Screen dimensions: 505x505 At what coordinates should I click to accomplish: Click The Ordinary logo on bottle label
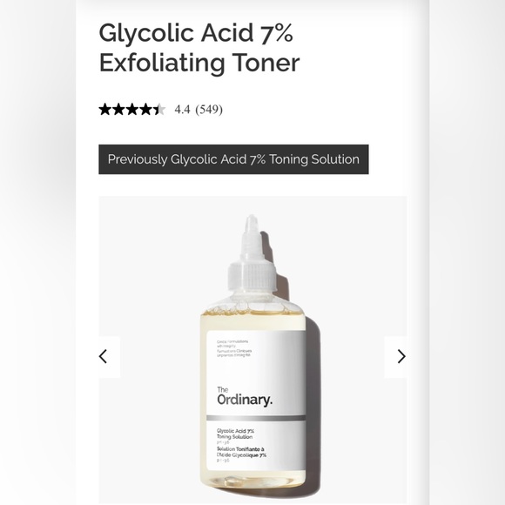click(245, 397)
